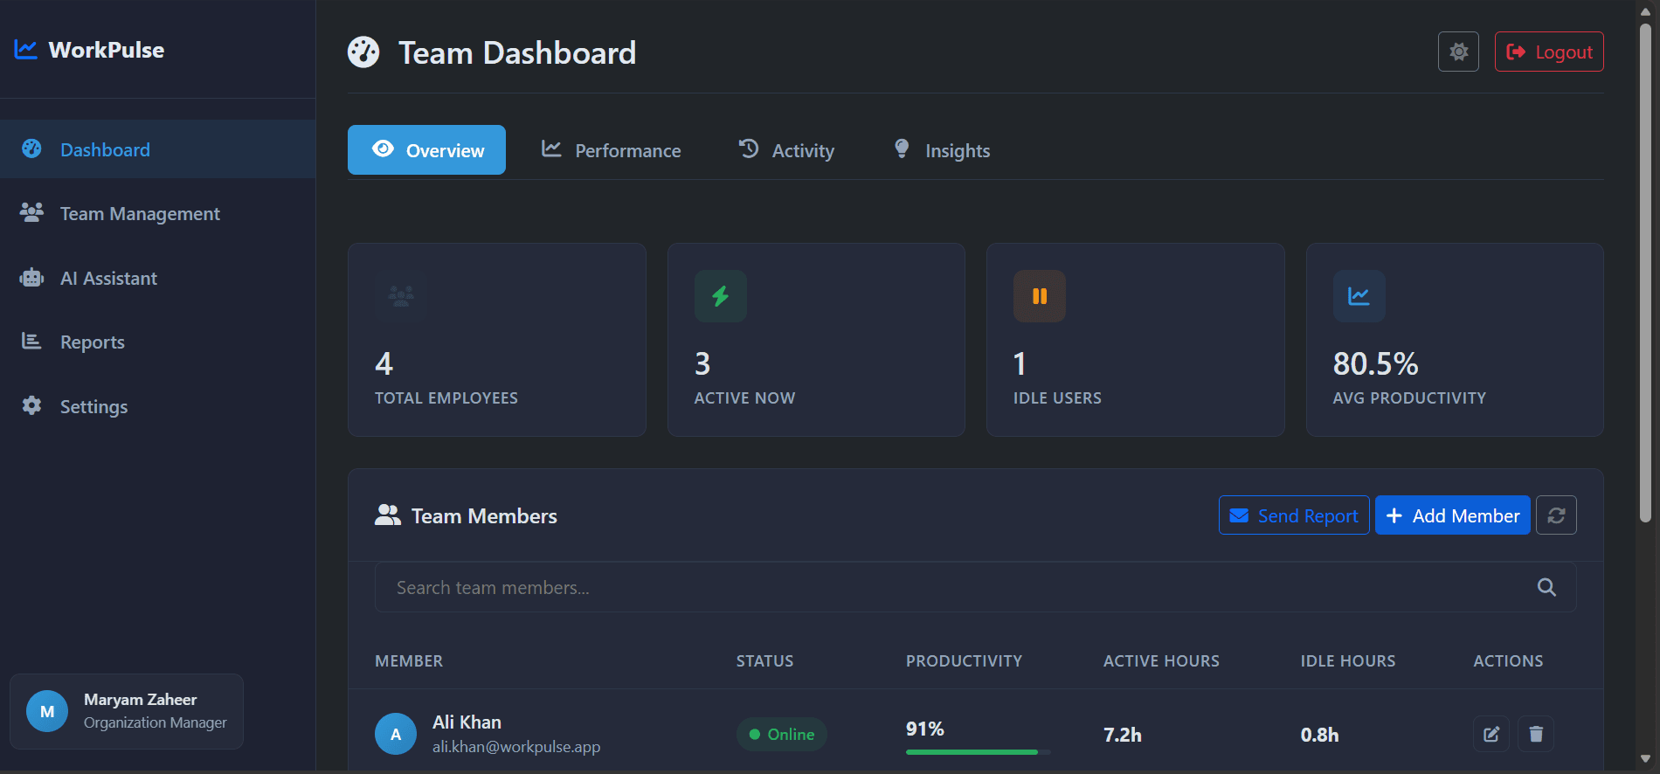Click the MEMBER column header
Screen dimensions: 1660x774
409,661
